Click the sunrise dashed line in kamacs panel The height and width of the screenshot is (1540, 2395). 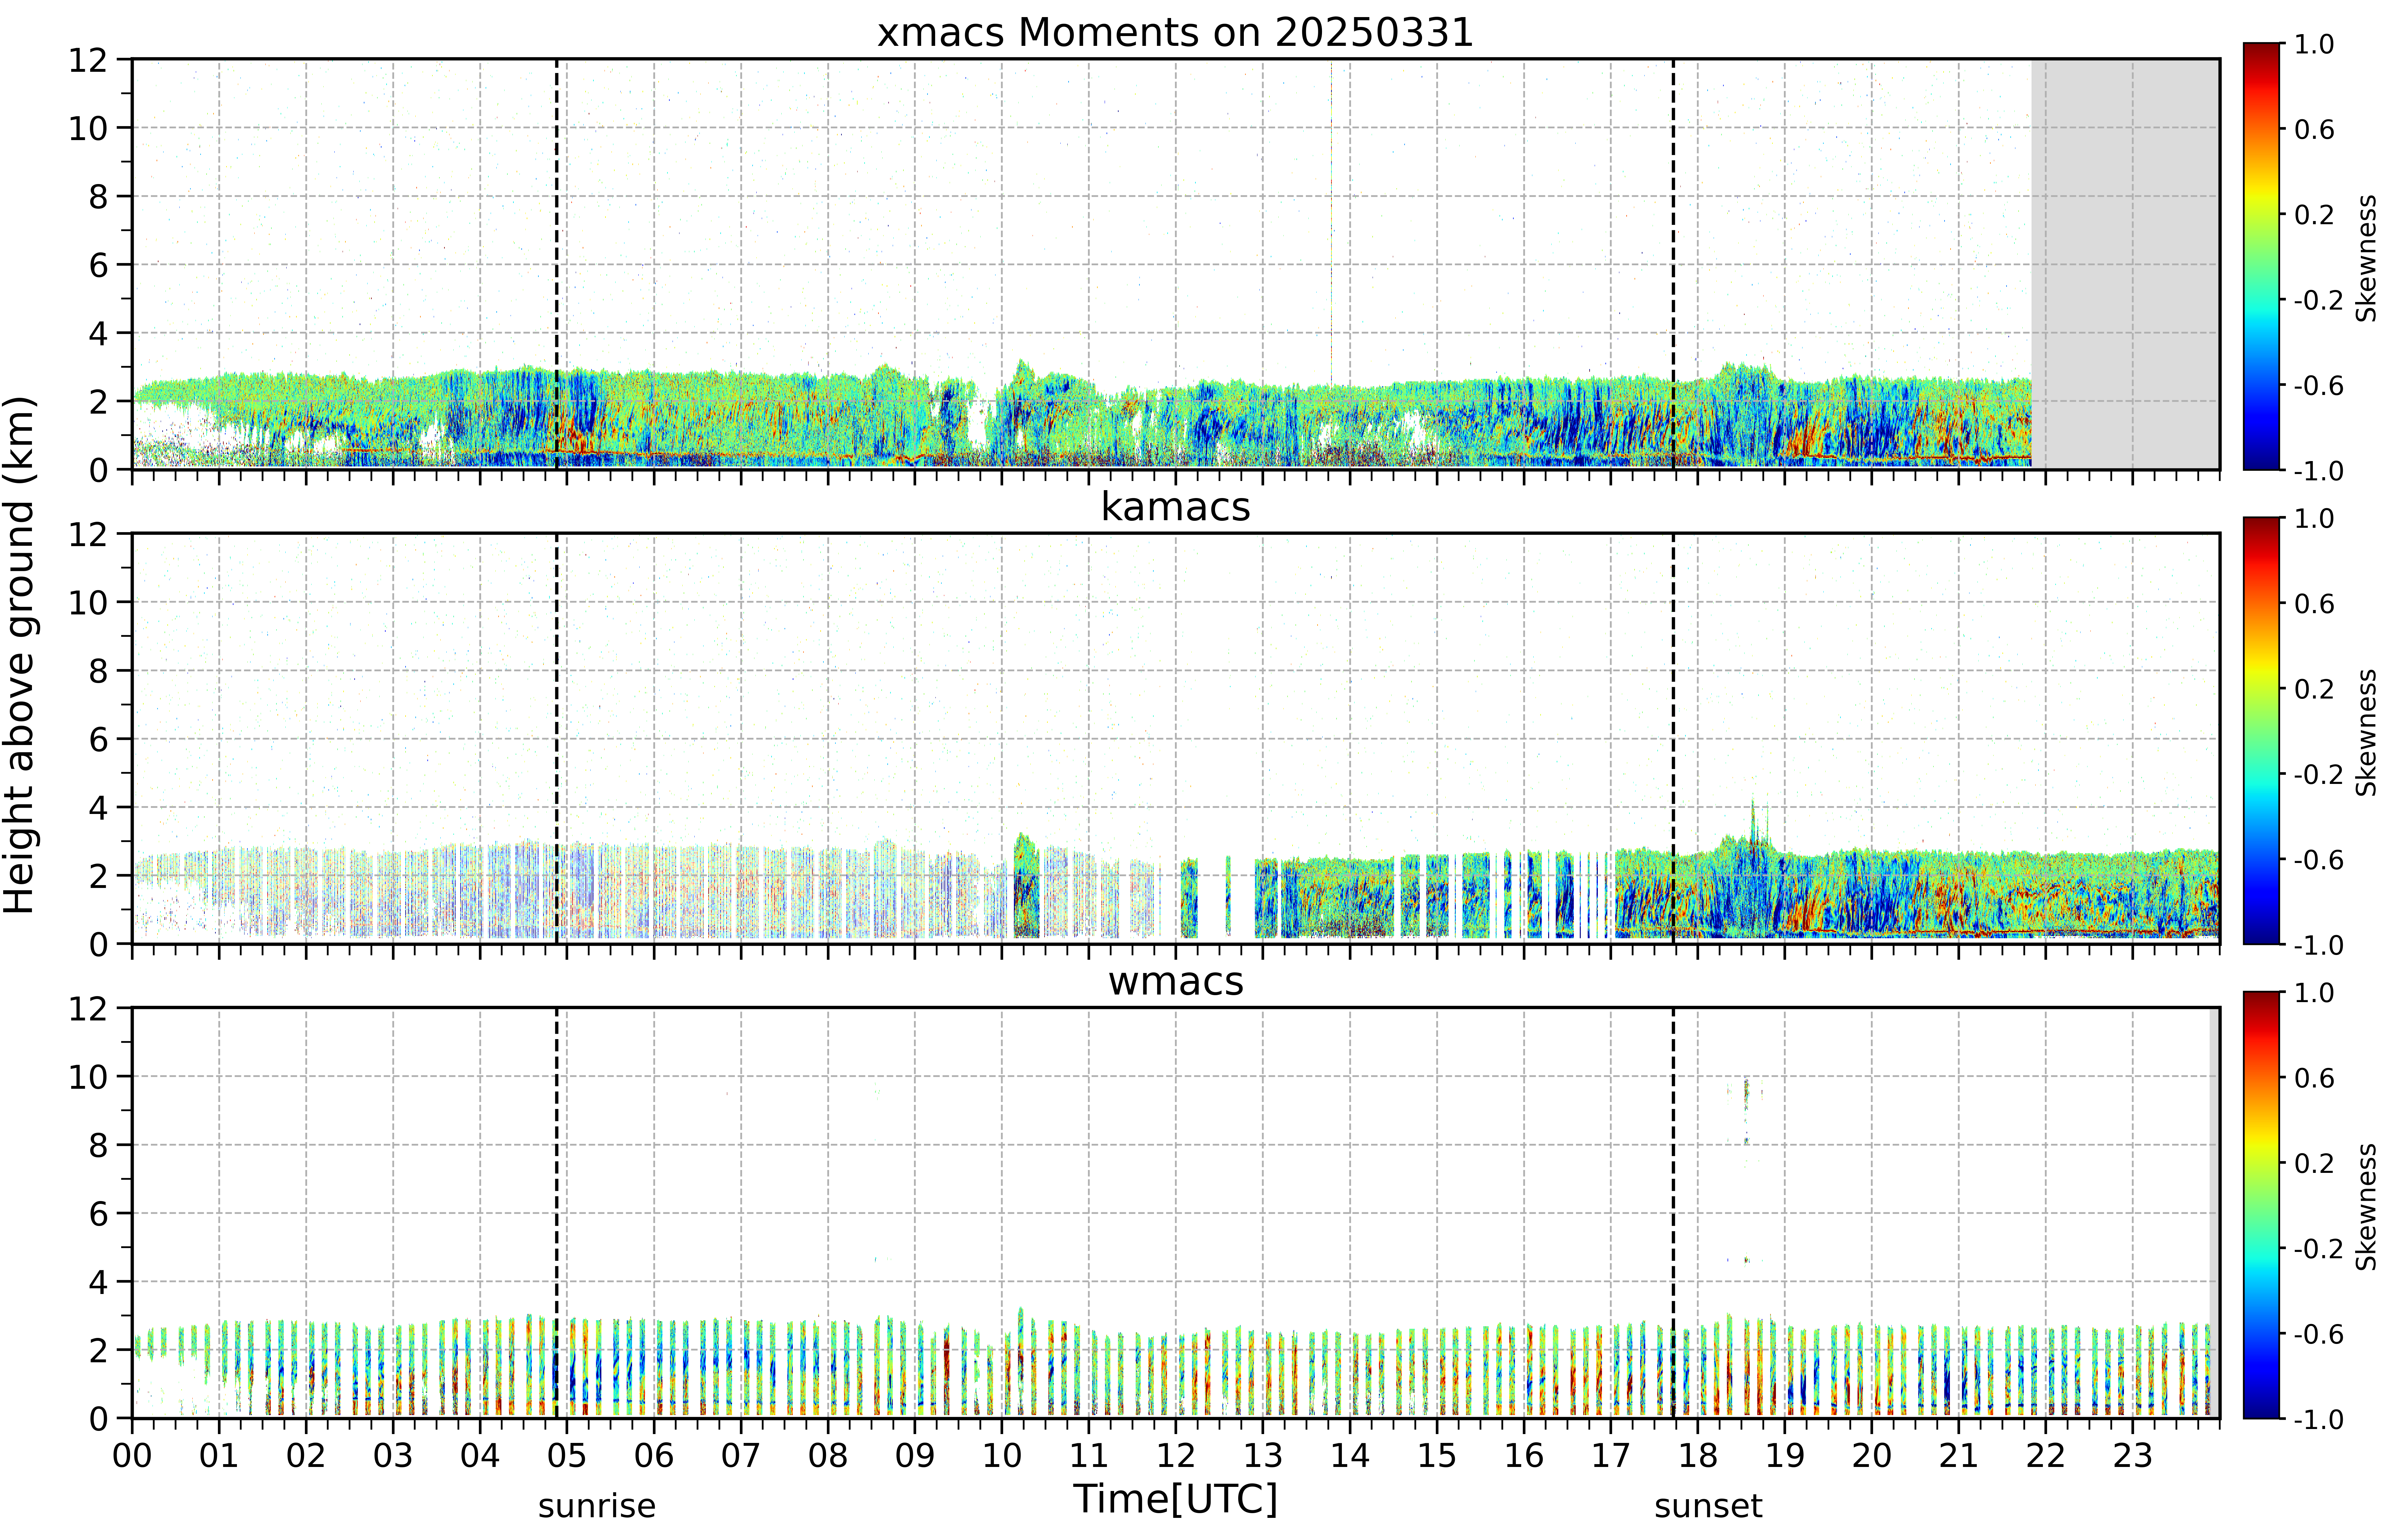[556, 738]
